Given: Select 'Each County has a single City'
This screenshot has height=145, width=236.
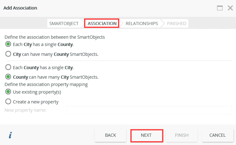Looking at the screenshot, I should coord(8,67).
